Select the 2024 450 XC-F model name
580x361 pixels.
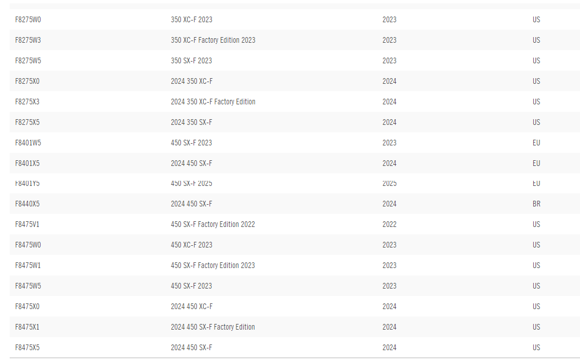pyautogui.click(x=192, y=306)
